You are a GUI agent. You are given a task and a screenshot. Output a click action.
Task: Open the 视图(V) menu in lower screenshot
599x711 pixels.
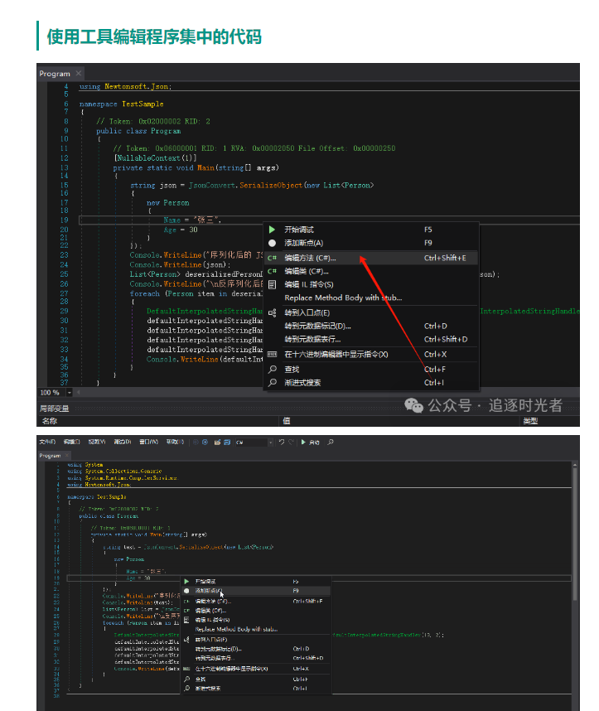pyautogui.click(x=97, y=442)
